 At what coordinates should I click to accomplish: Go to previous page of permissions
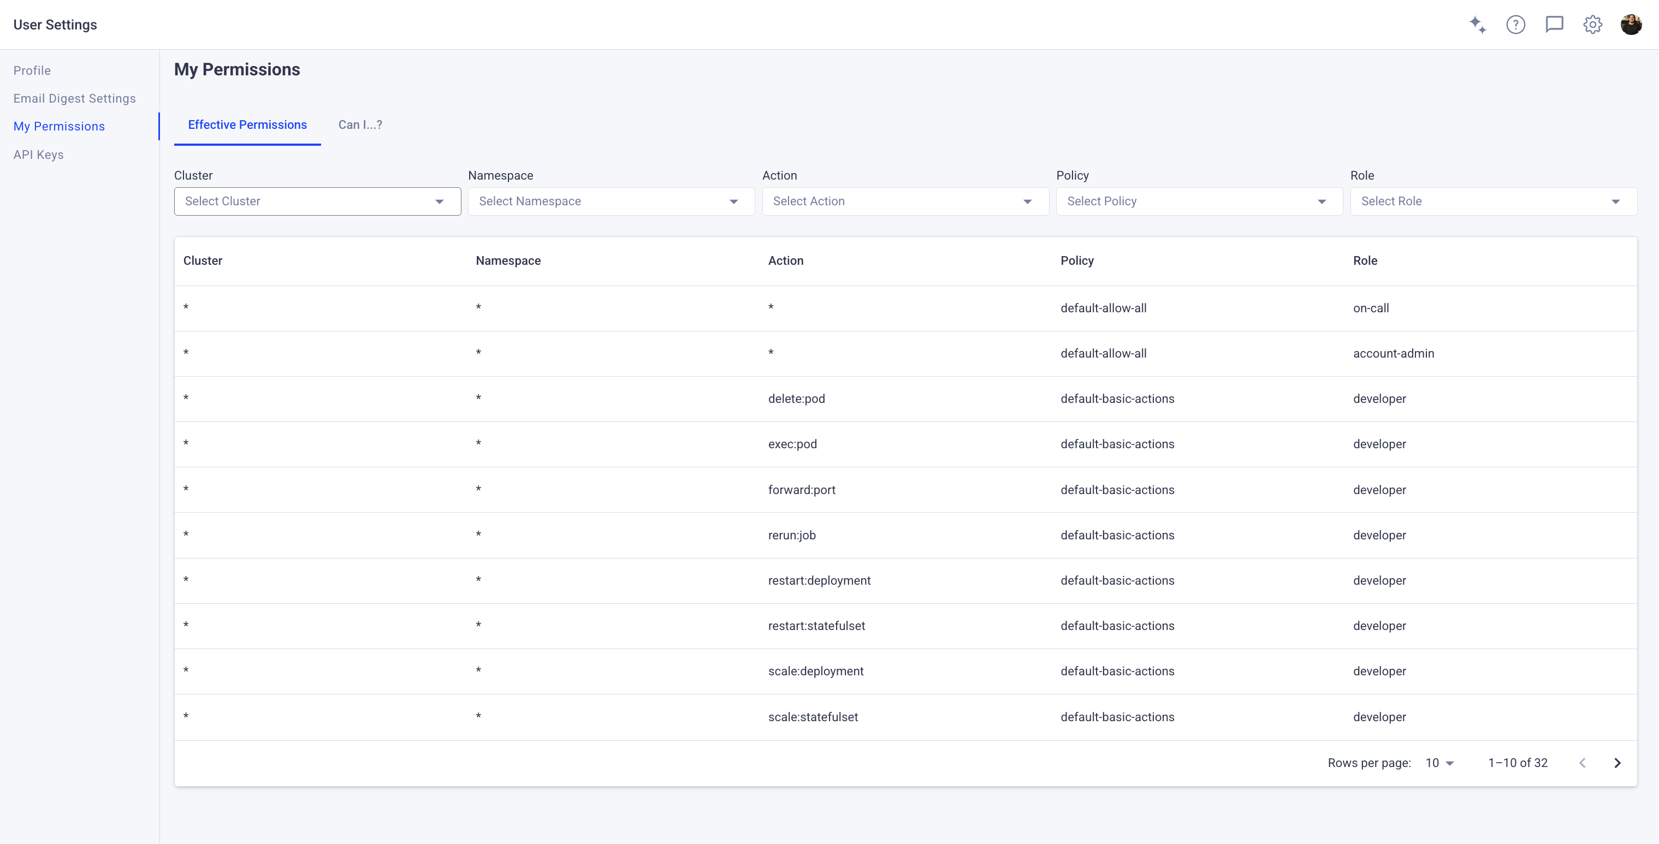click(x=1581, y=763)
